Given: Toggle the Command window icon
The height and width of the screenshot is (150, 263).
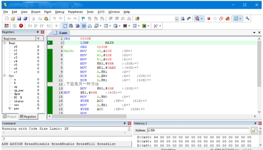Looking at the screenshot, I should point(65,26).
